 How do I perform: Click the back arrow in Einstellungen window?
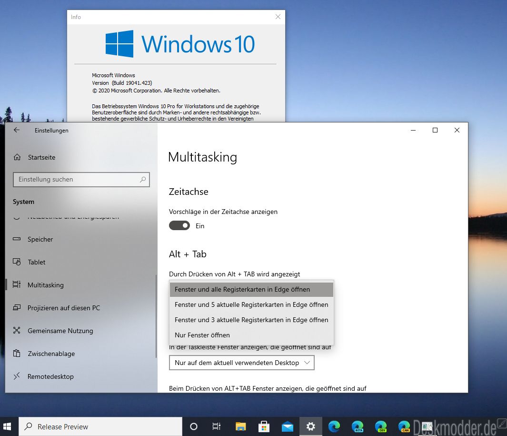tap(17, 130)
